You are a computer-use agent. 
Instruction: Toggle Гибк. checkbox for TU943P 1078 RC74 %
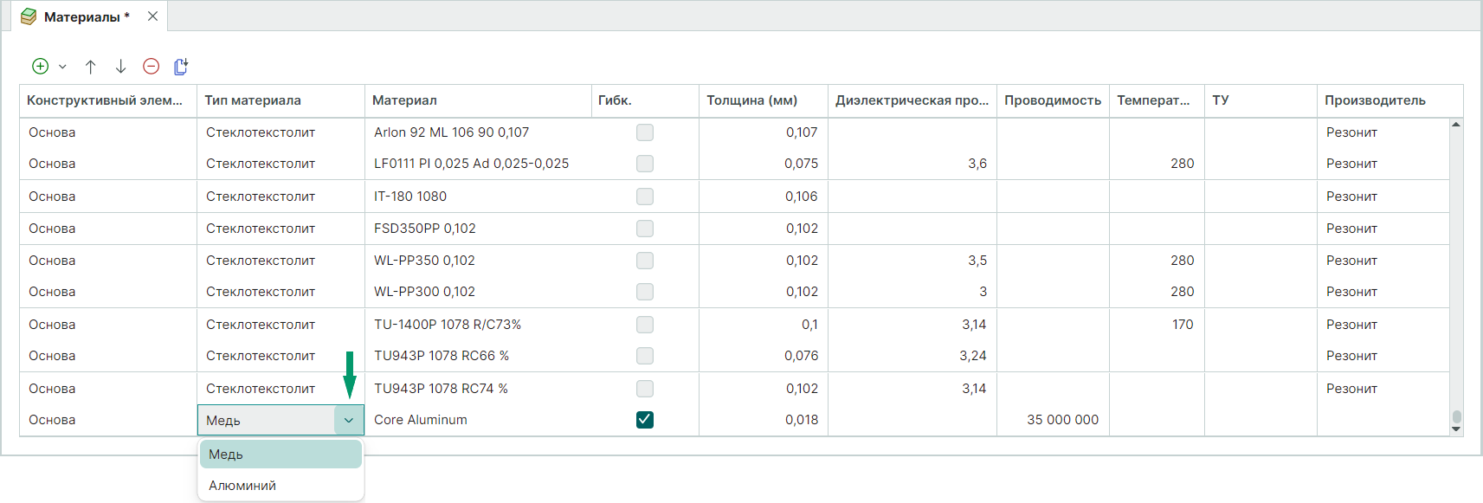(645, 389)
